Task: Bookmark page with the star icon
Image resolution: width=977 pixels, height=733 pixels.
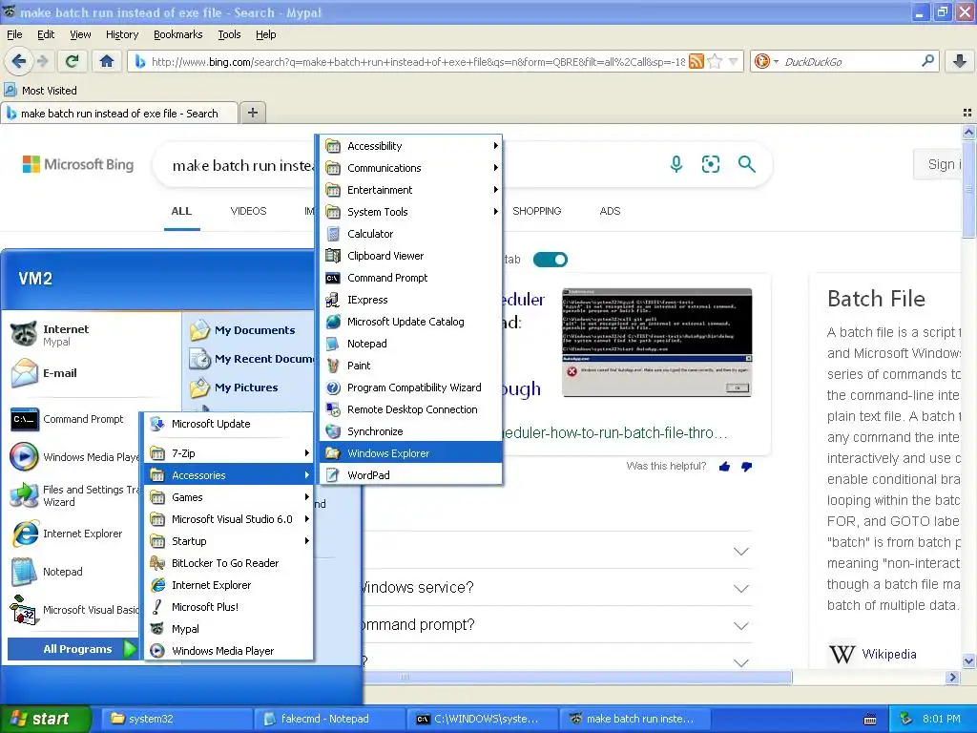Action: [716, 61]
